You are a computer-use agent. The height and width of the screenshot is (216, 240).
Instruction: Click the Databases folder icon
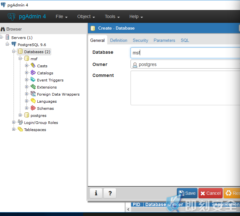pyautogui.click(x=20, y=52)
